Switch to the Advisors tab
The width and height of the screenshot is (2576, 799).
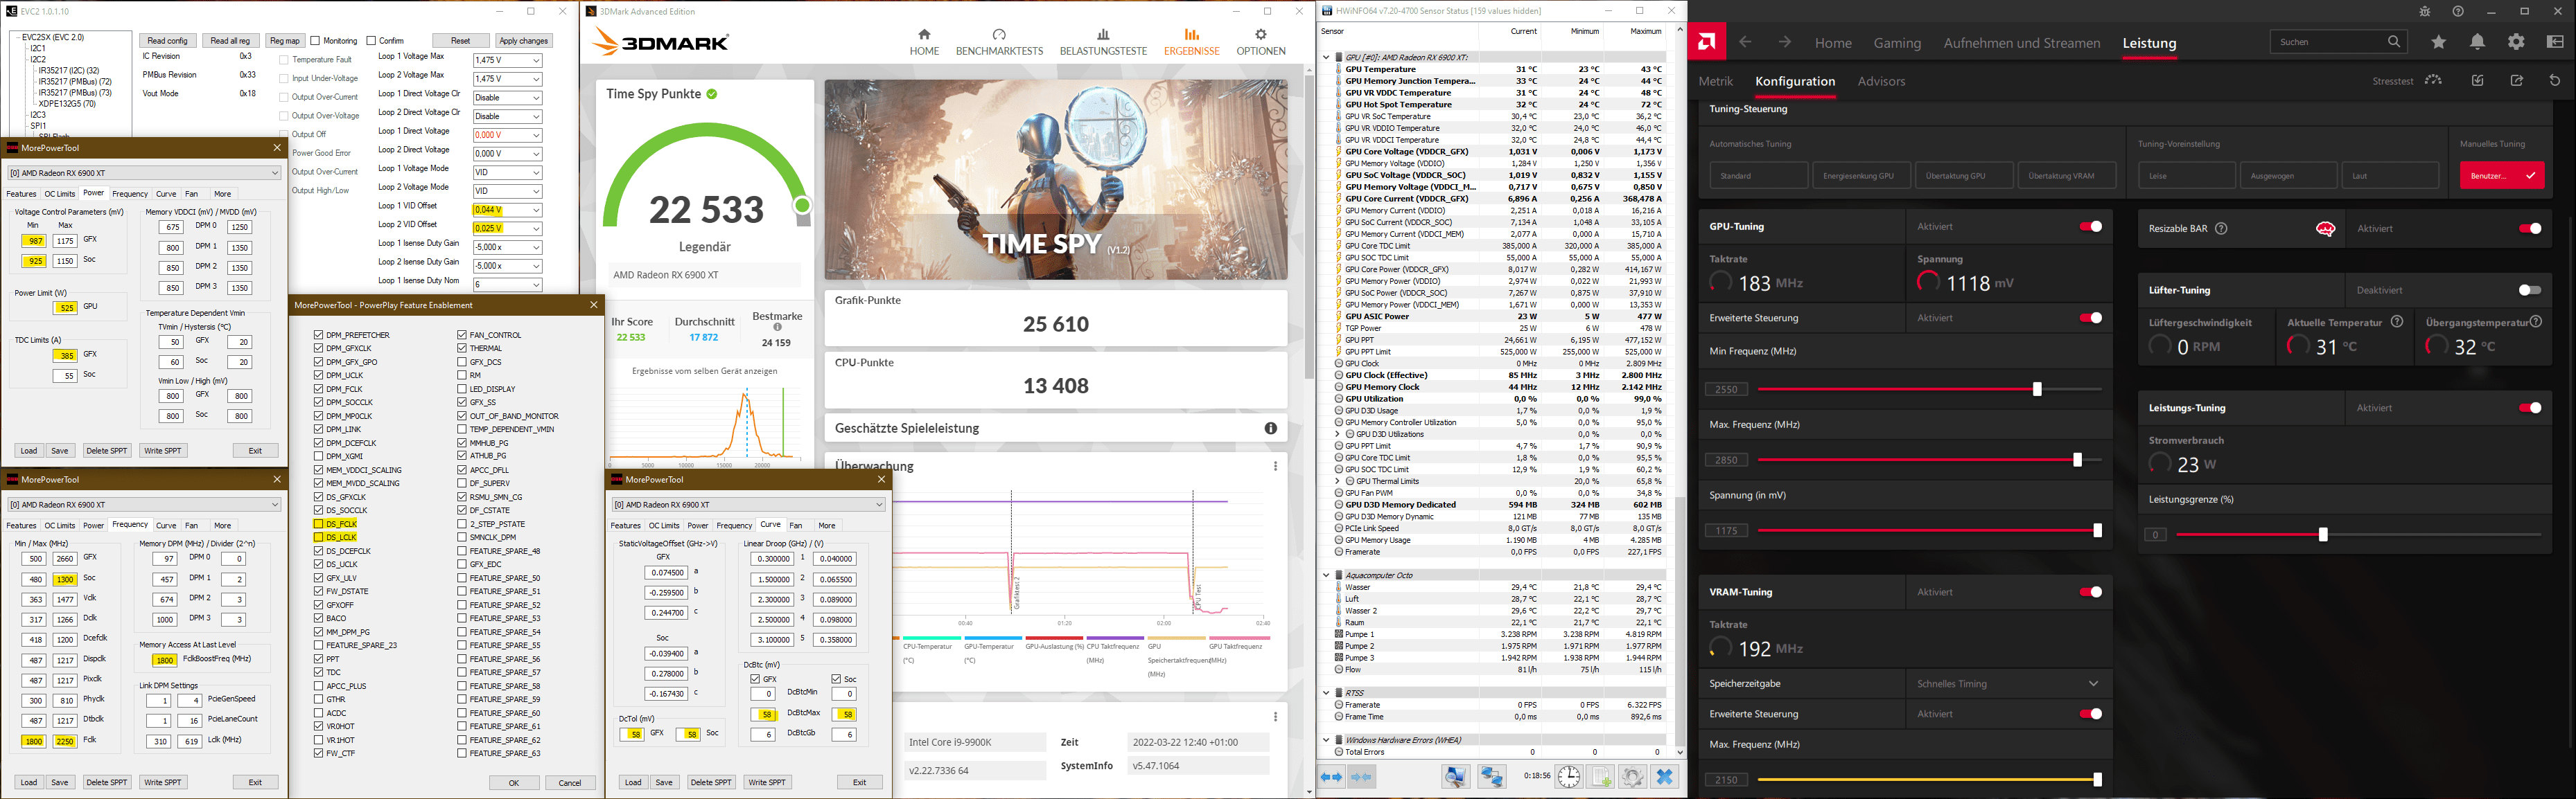point(1881,82)
